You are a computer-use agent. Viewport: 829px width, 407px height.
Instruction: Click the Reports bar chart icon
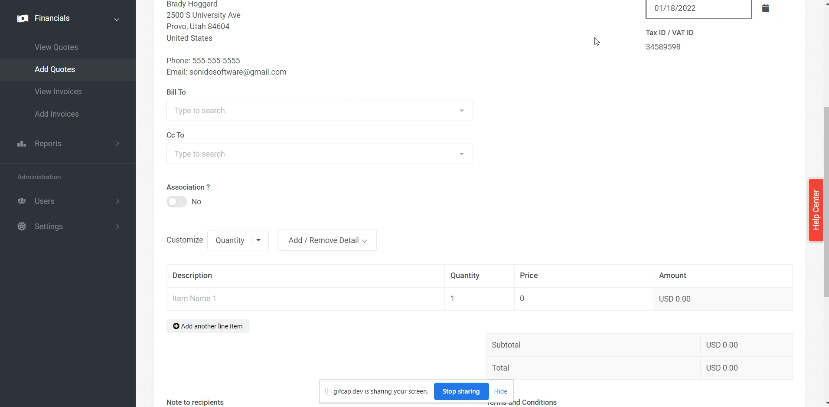coord(22,144)
